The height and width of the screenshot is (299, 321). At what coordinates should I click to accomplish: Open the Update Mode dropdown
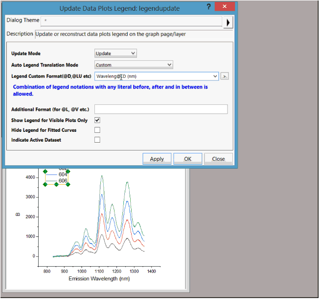click(x=115, y=53)
